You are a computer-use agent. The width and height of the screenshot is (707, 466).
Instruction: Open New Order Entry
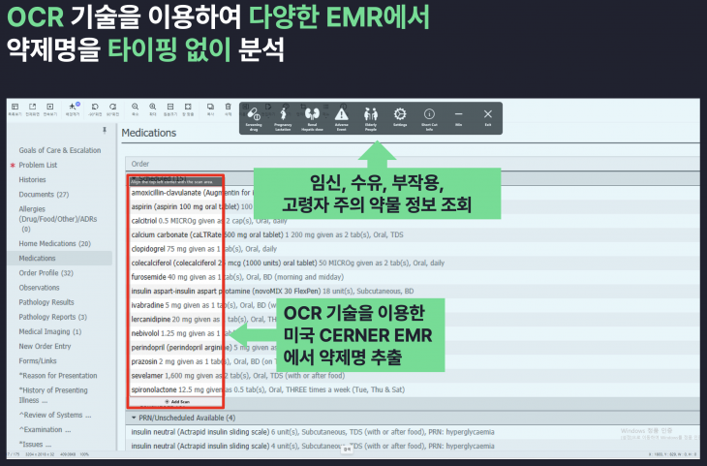click(x=45, y=346)
